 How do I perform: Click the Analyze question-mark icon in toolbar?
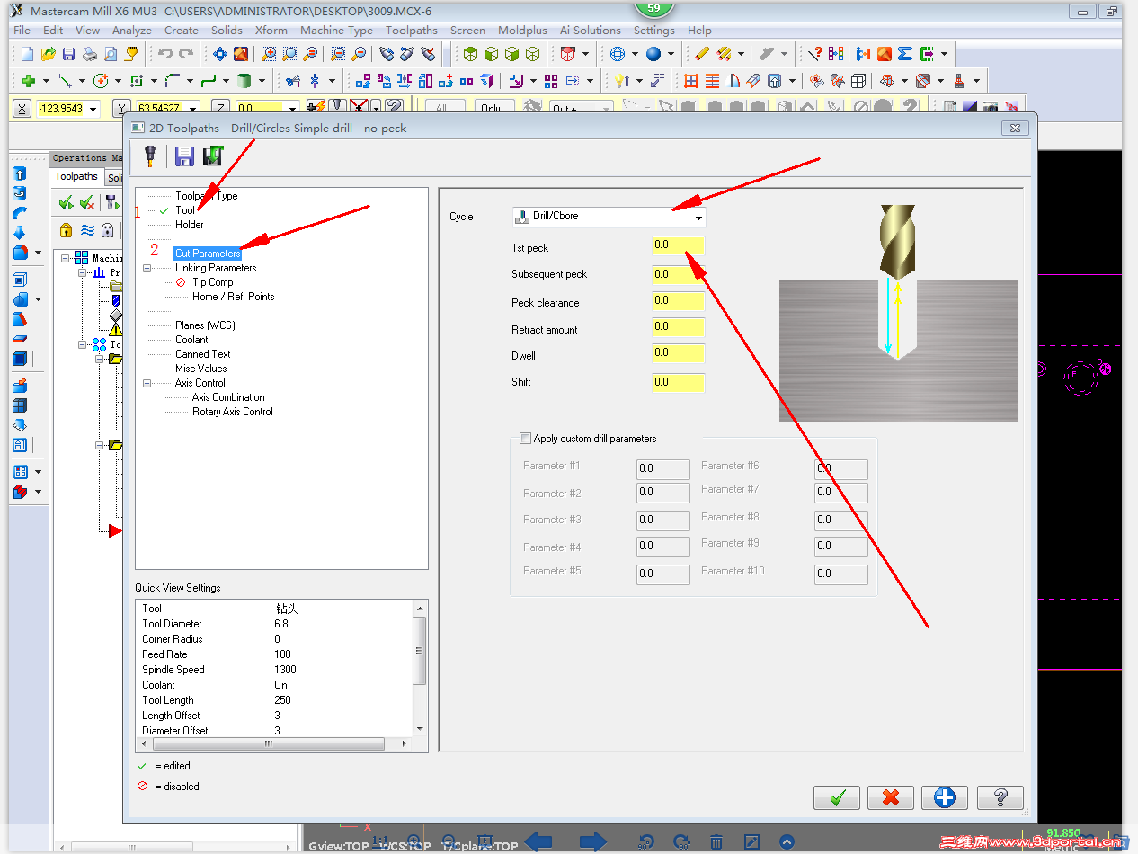click(815, 54)
